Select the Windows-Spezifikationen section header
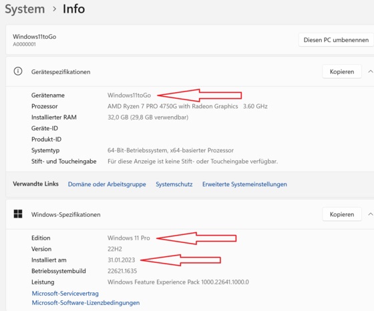This screenshot has height=311, width=374. 66,215
